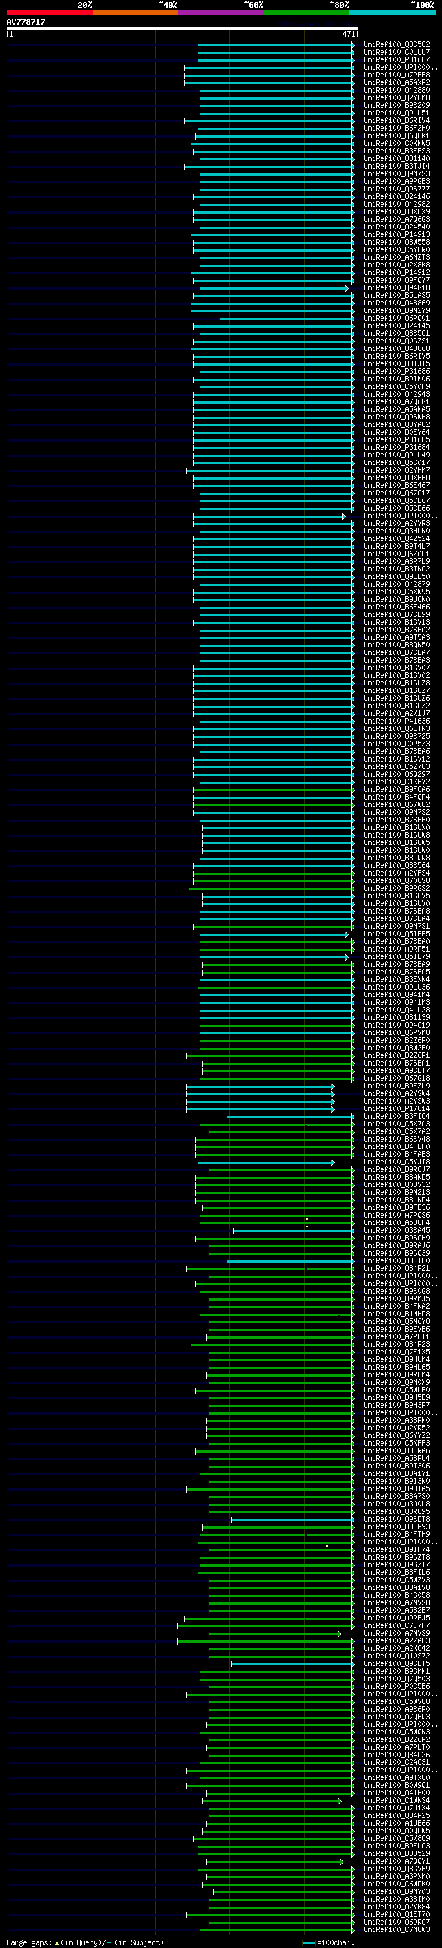Image resolution: width=442 pixels, height=1948 pixels.
Task: Click hit label UniRef100_Q2YHM8
Action: coord(396,97)
